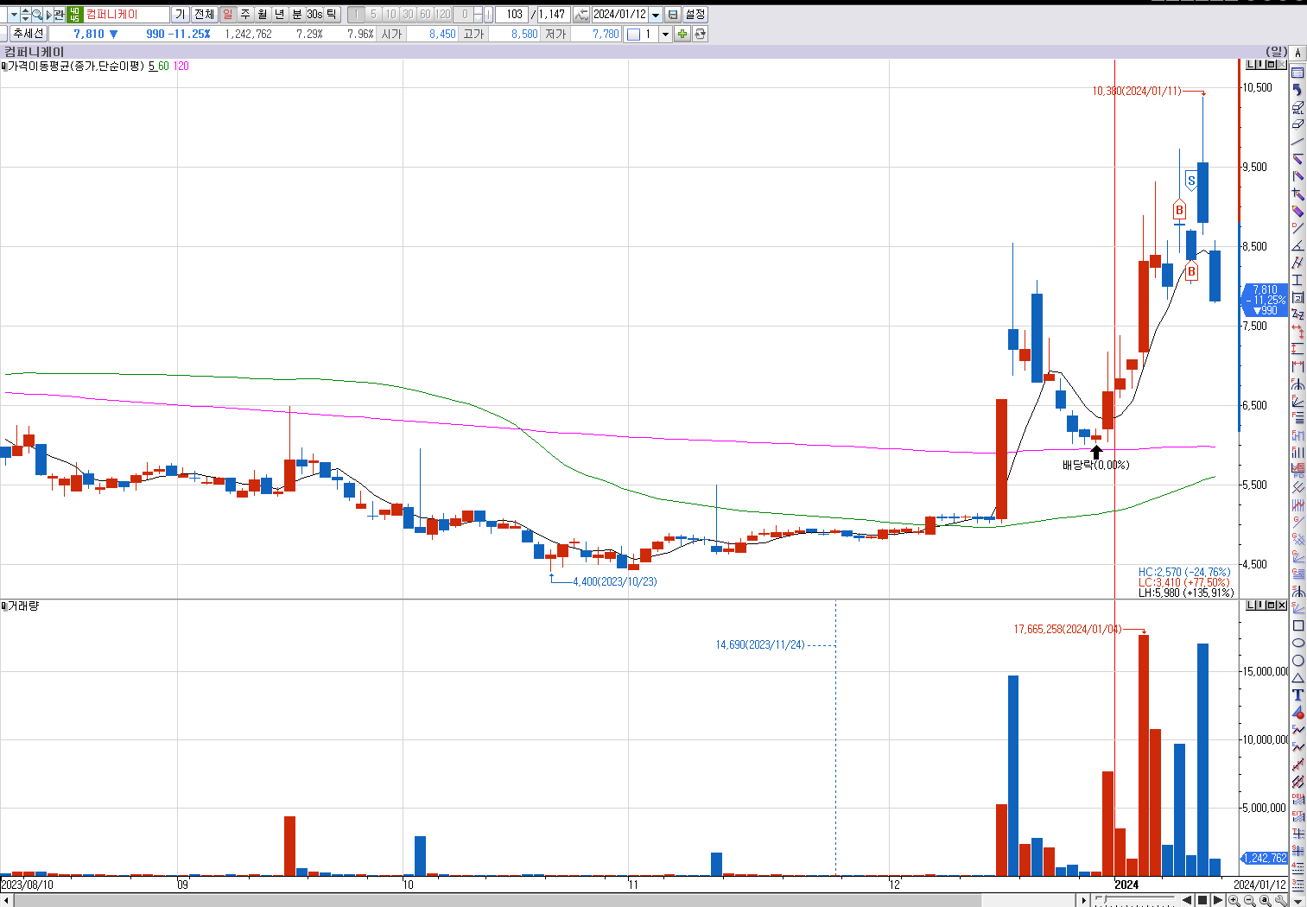
Task: Open the line color swatch box
Action: (x=634, y=35)
